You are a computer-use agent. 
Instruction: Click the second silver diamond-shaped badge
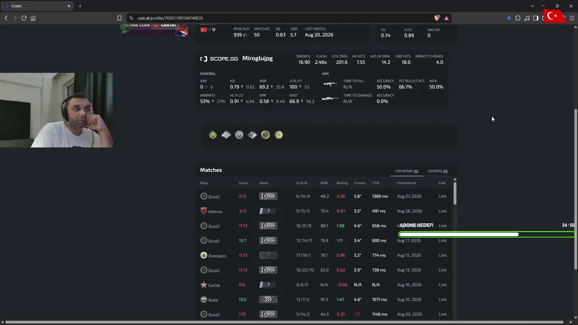pos(226,135)
